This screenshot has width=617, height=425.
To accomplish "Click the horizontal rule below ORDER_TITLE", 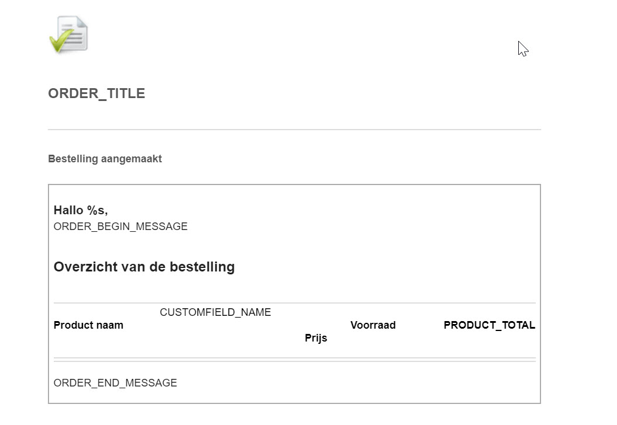I will (x=294, y=130).
